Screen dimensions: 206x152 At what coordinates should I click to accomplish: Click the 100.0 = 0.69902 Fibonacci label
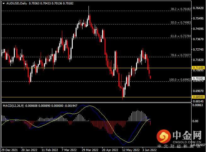point(180,80)
